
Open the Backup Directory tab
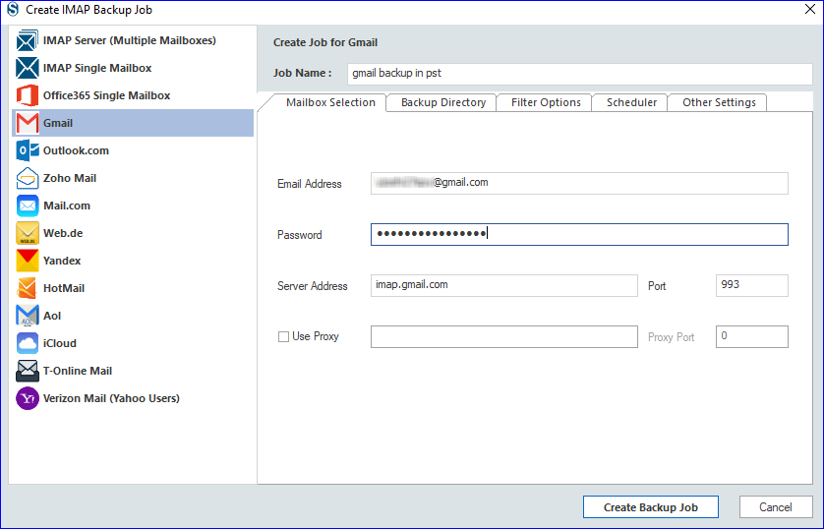(443, 102)
